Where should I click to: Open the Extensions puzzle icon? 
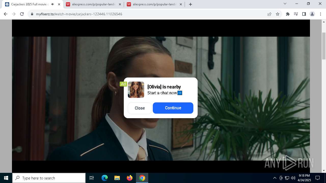pos(288,14)
